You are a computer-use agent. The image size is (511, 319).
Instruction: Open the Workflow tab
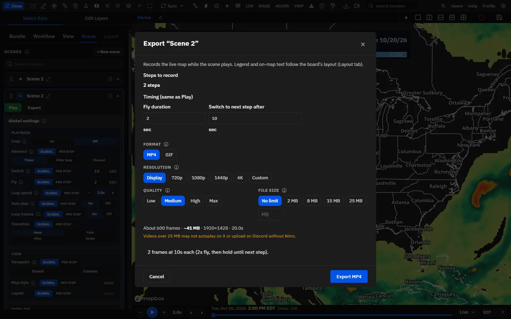click(44, 36)
